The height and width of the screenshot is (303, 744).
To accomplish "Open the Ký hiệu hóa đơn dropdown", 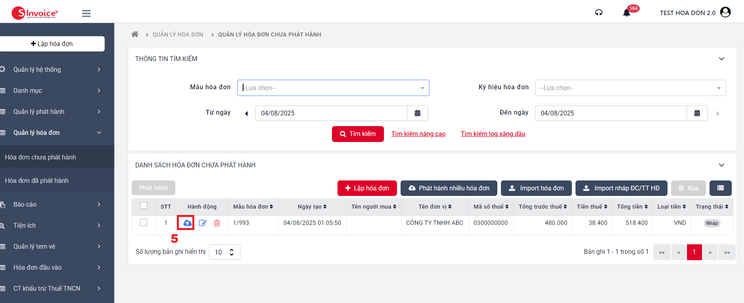I will click(630, 88).
